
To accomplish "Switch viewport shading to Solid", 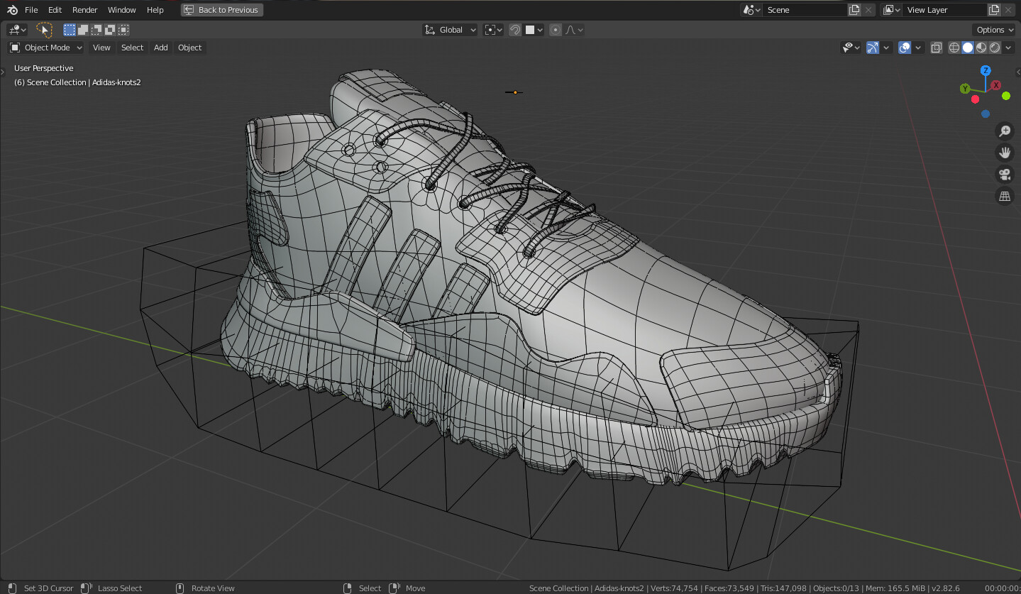I will pyautogui.click(x=968, y=48).
